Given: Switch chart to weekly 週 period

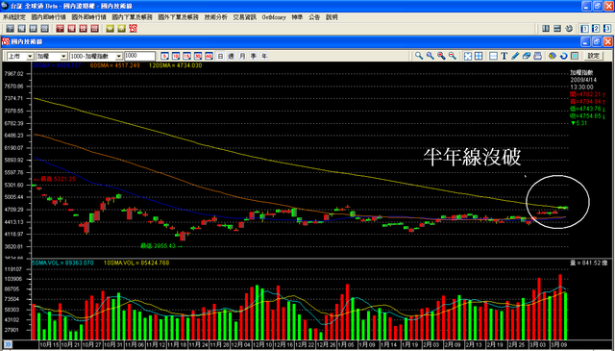Looking at the screenshot, I should coord(232,56).
